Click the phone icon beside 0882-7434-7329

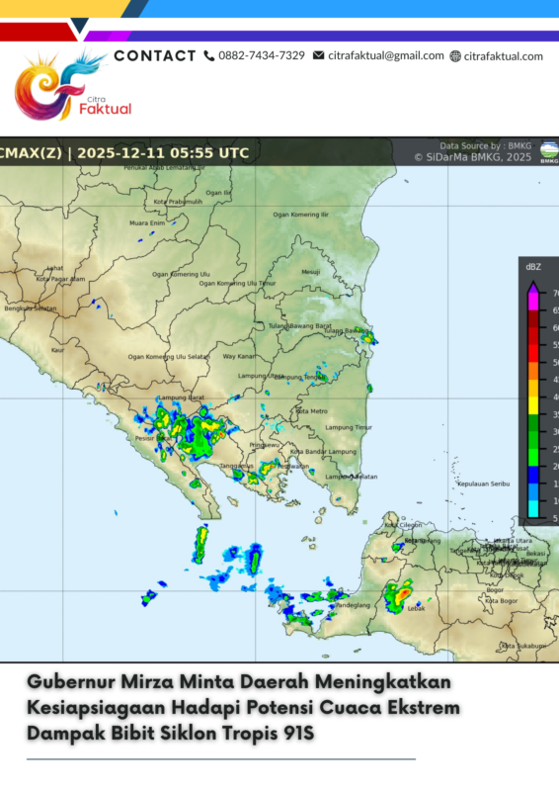tap(209, 56)
